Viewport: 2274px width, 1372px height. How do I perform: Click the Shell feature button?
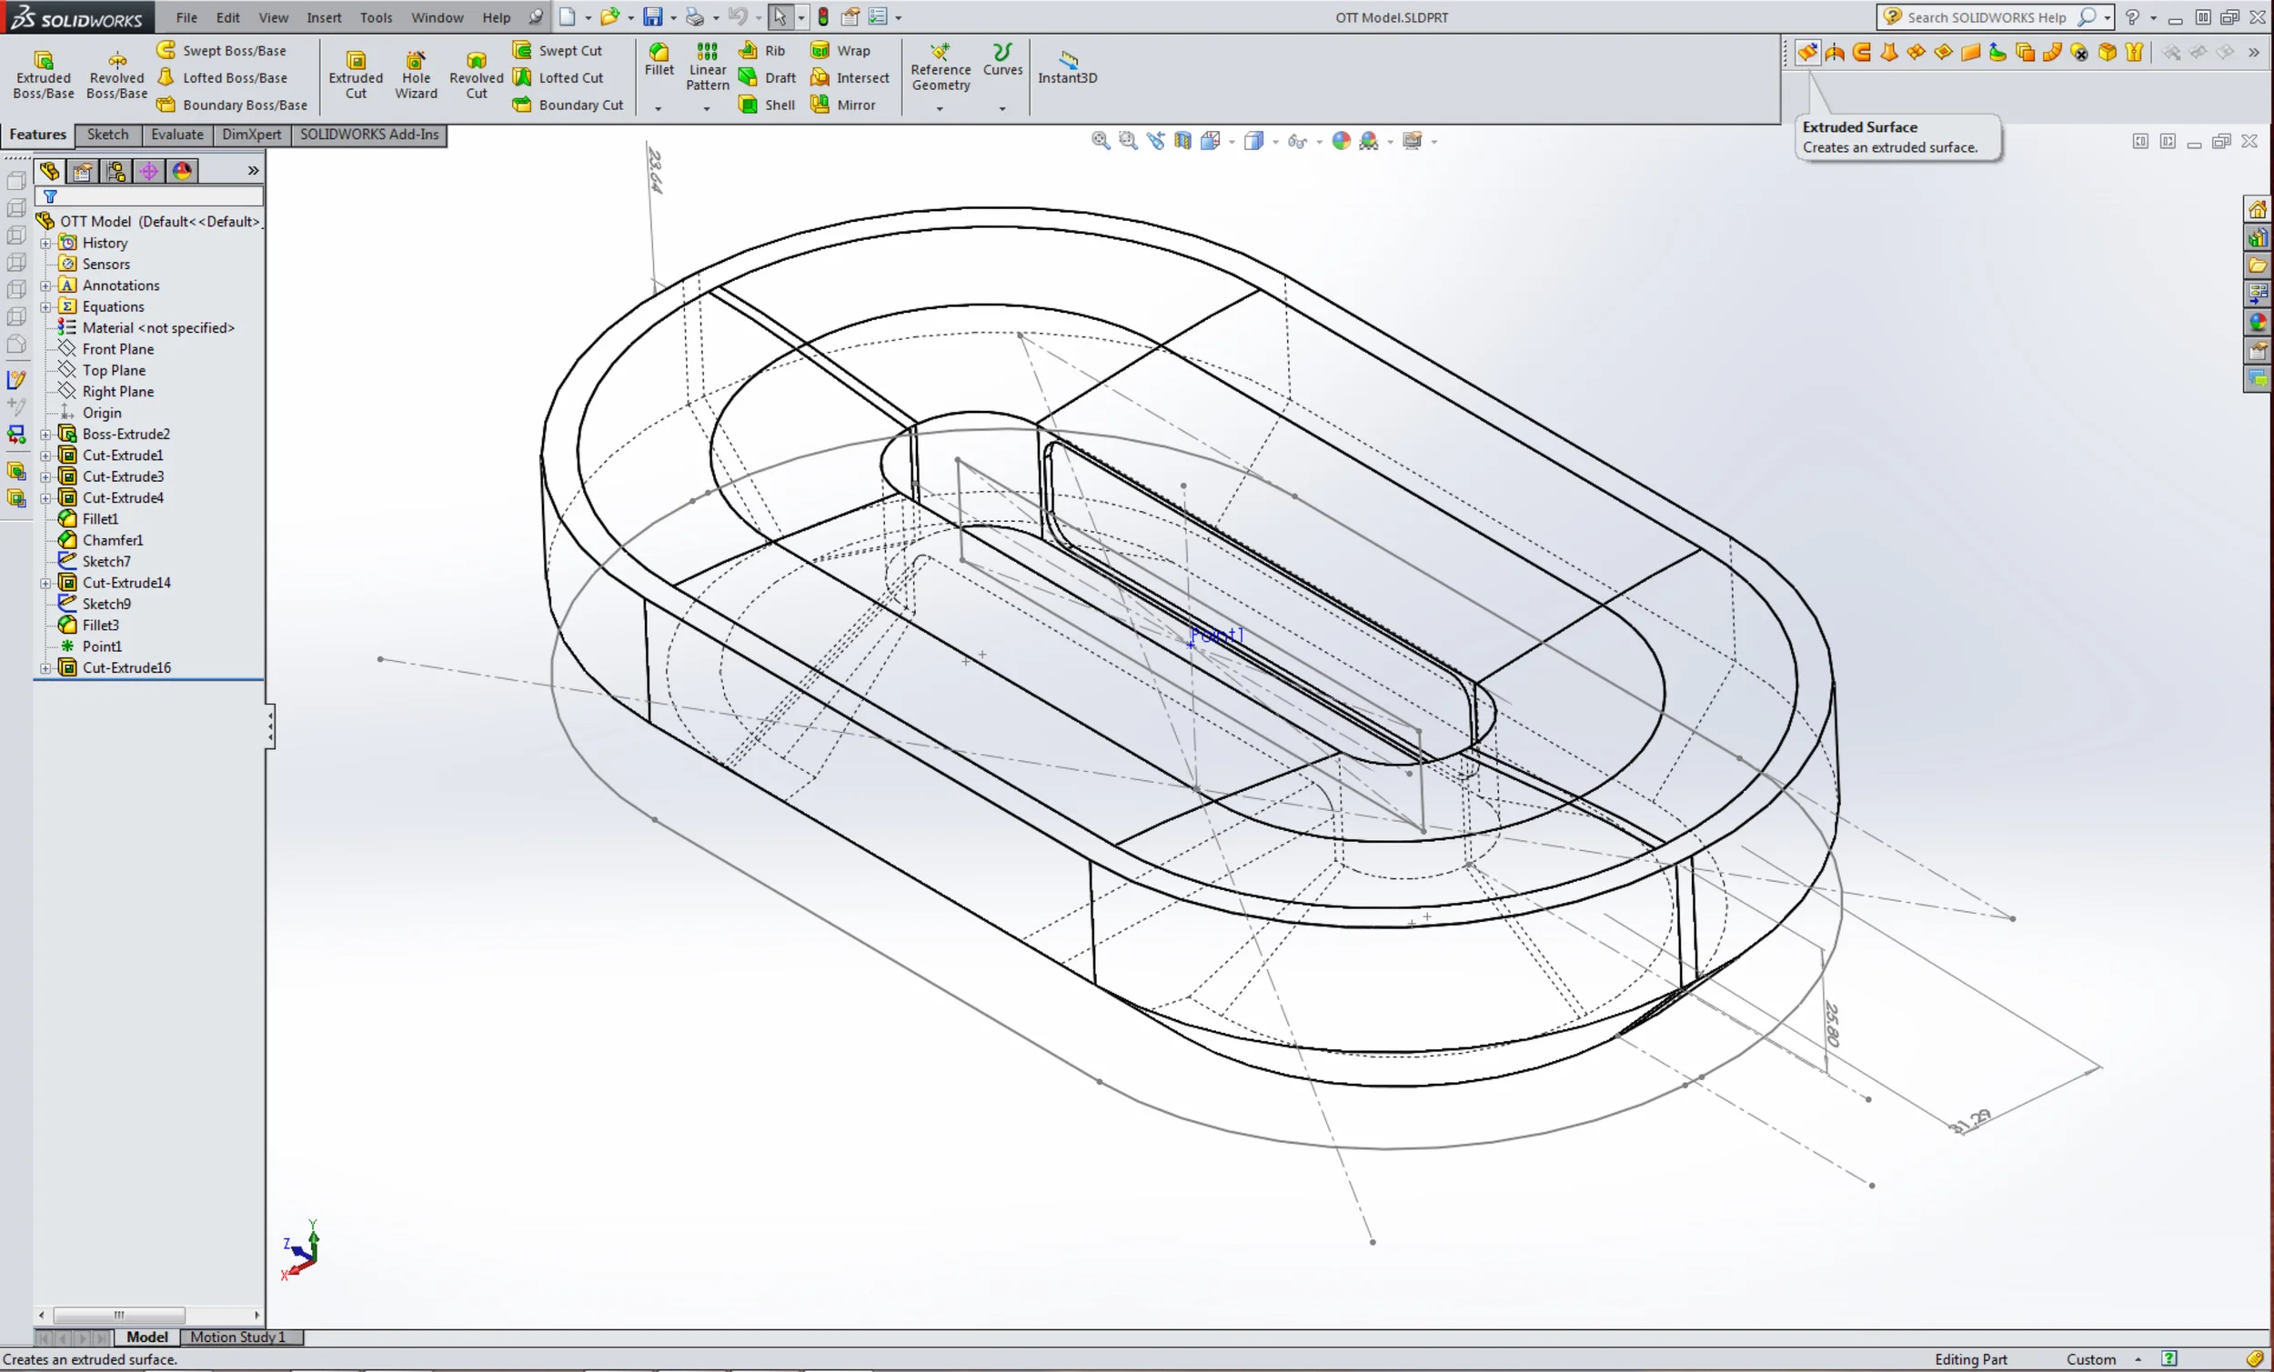[x=767, y=105]
